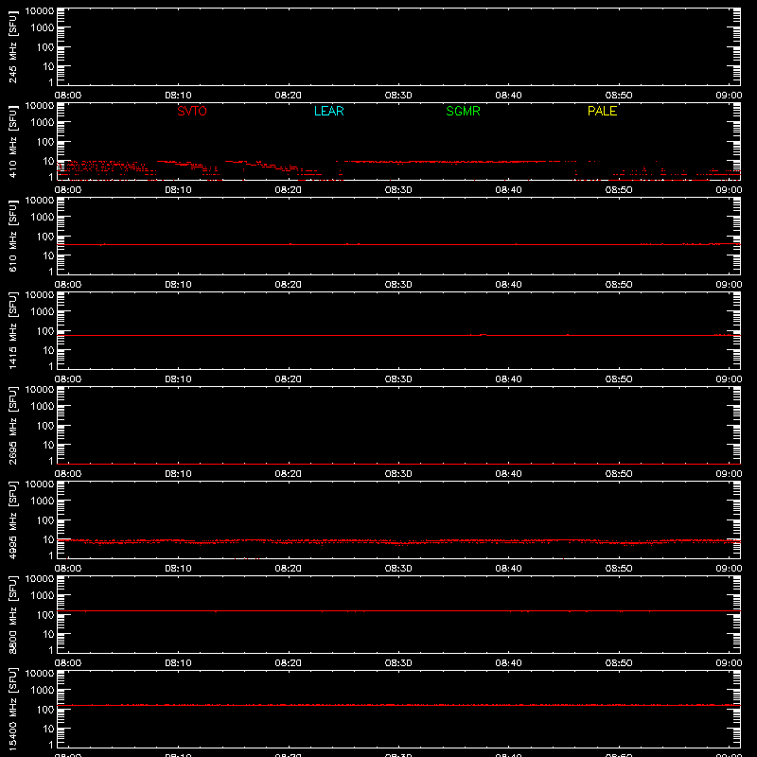
Task: Click the 09:00 label under the 8800 MHz panel
Action: tap(729, 663)
